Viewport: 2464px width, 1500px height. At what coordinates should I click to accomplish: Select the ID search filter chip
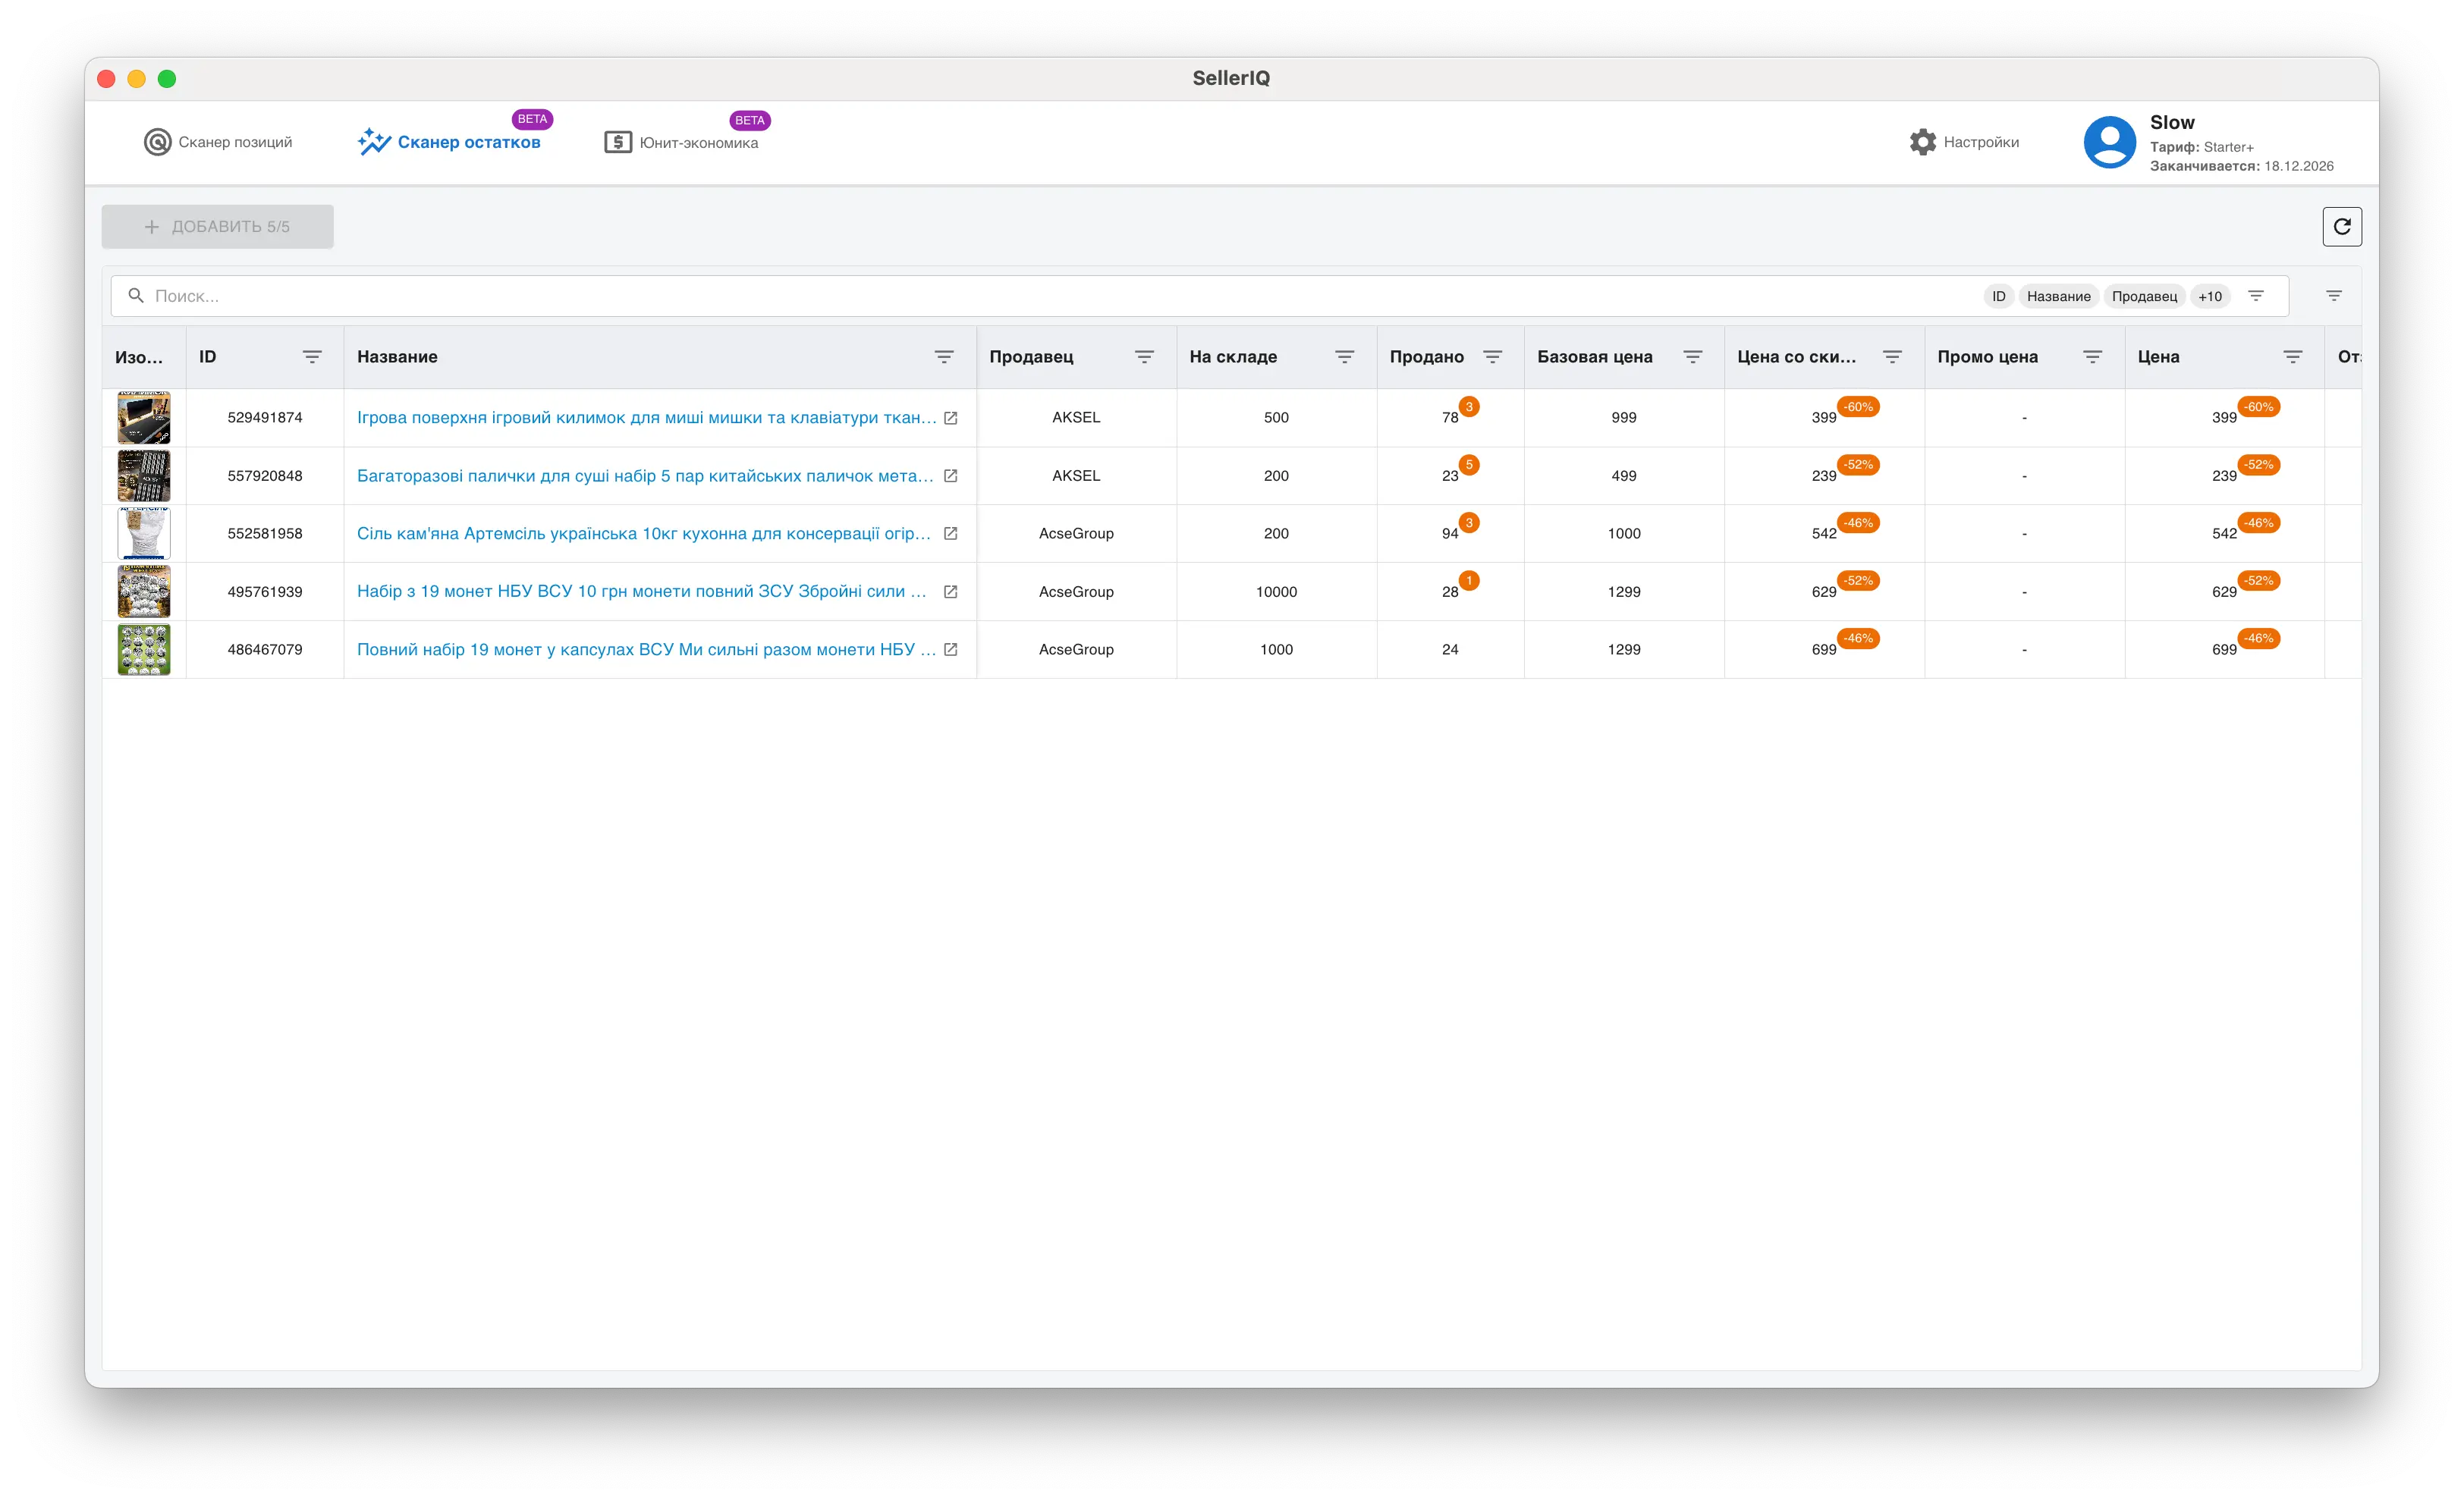1998,296
